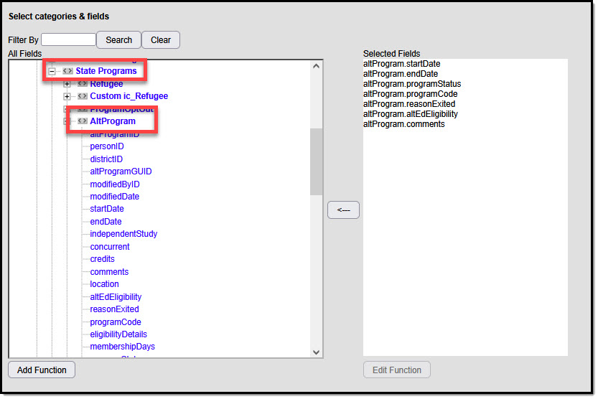Image resolution: width=598 pixels, height=399 pixels.
Task: Select the AltProgram category label
Action: point(113,121)
